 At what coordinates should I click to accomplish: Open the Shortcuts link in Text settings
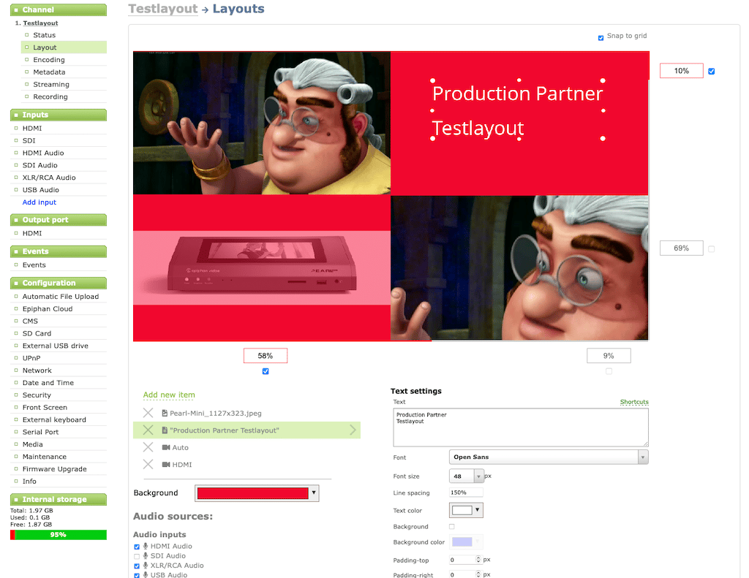tap(633, 402)
